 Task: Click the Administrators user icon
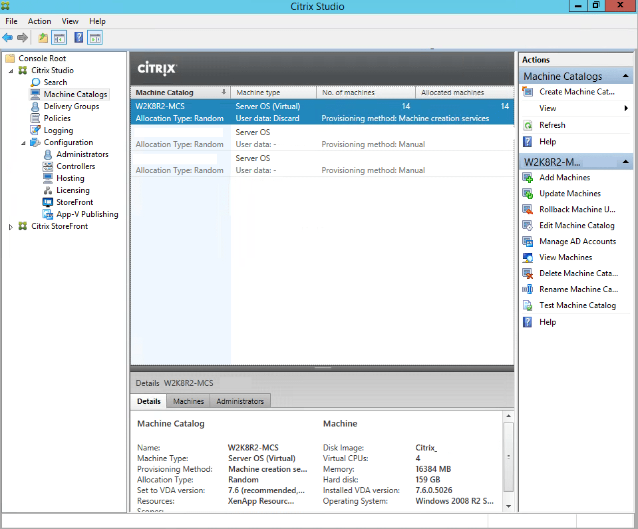(x=48, y=154)
